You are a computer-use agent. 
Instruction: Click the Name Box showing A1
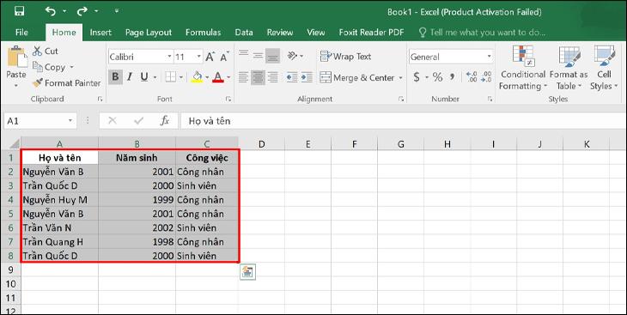[40, 121]
